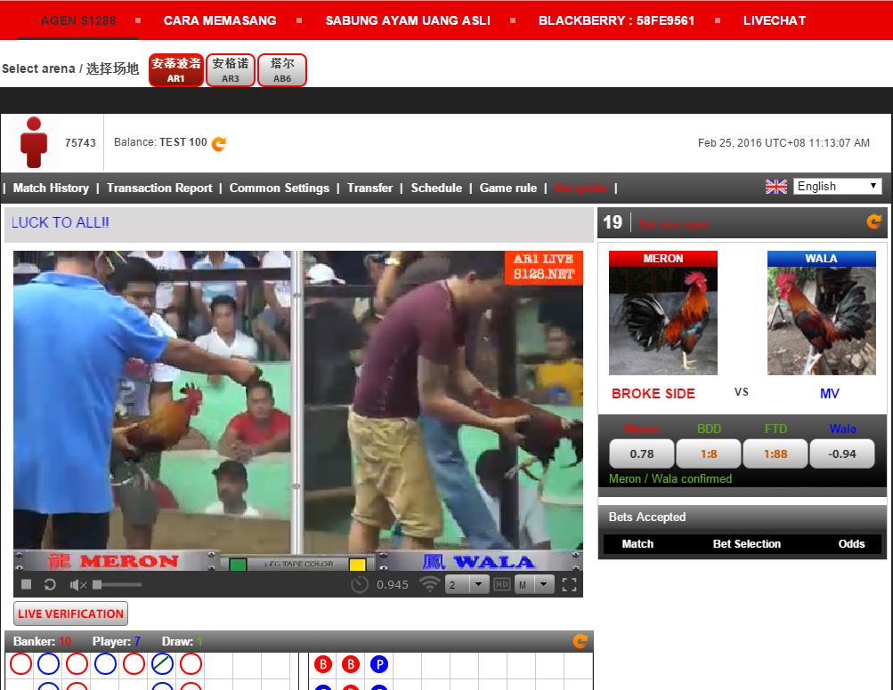
Task: Open Match History menu
Action: (51, 188)
